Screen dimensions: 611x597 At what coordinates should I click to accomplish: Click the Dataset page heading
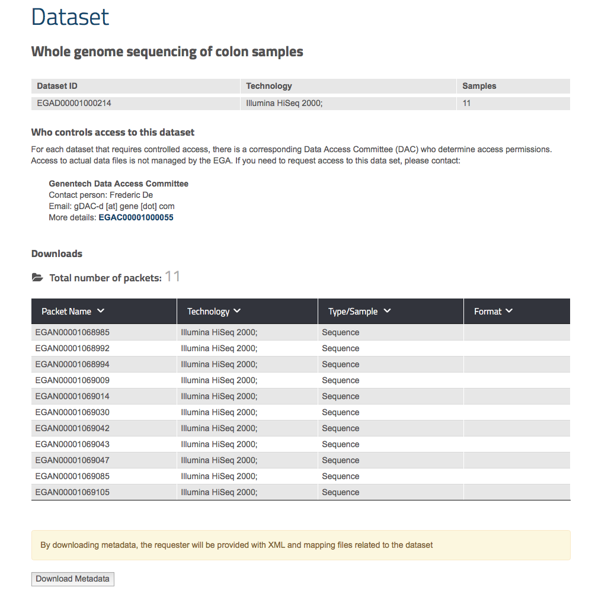tap(70, 17)
